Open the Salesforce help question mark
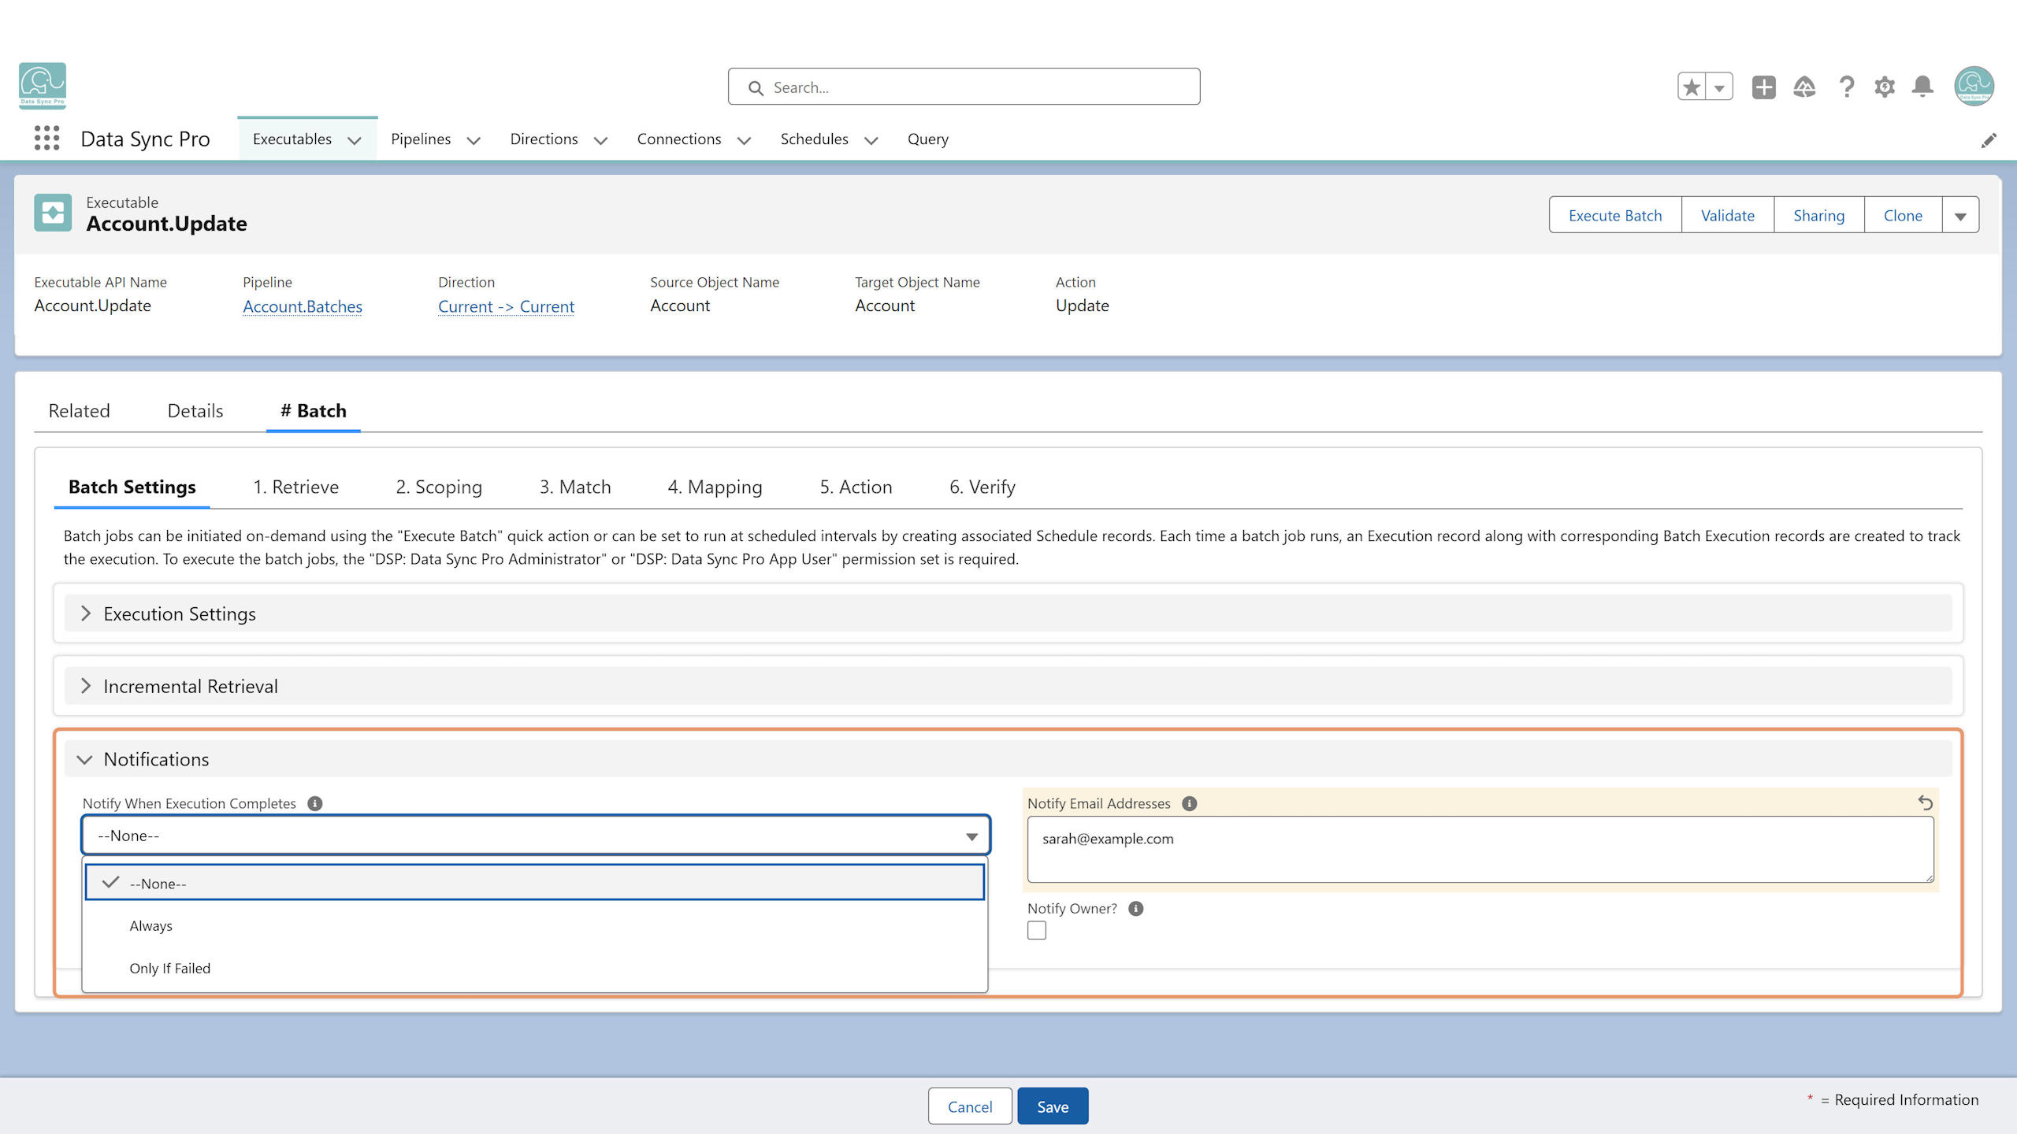The width and height of the screenshot is (2017, 1134). (x=1846, y=87)
